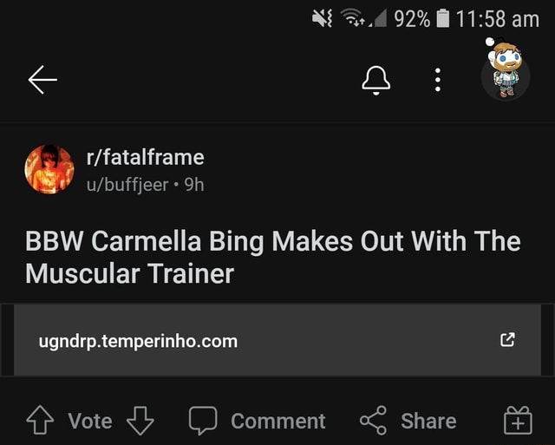555x445 pixels.
Task: Open u/buffjeer user profile
Action: 127,185
